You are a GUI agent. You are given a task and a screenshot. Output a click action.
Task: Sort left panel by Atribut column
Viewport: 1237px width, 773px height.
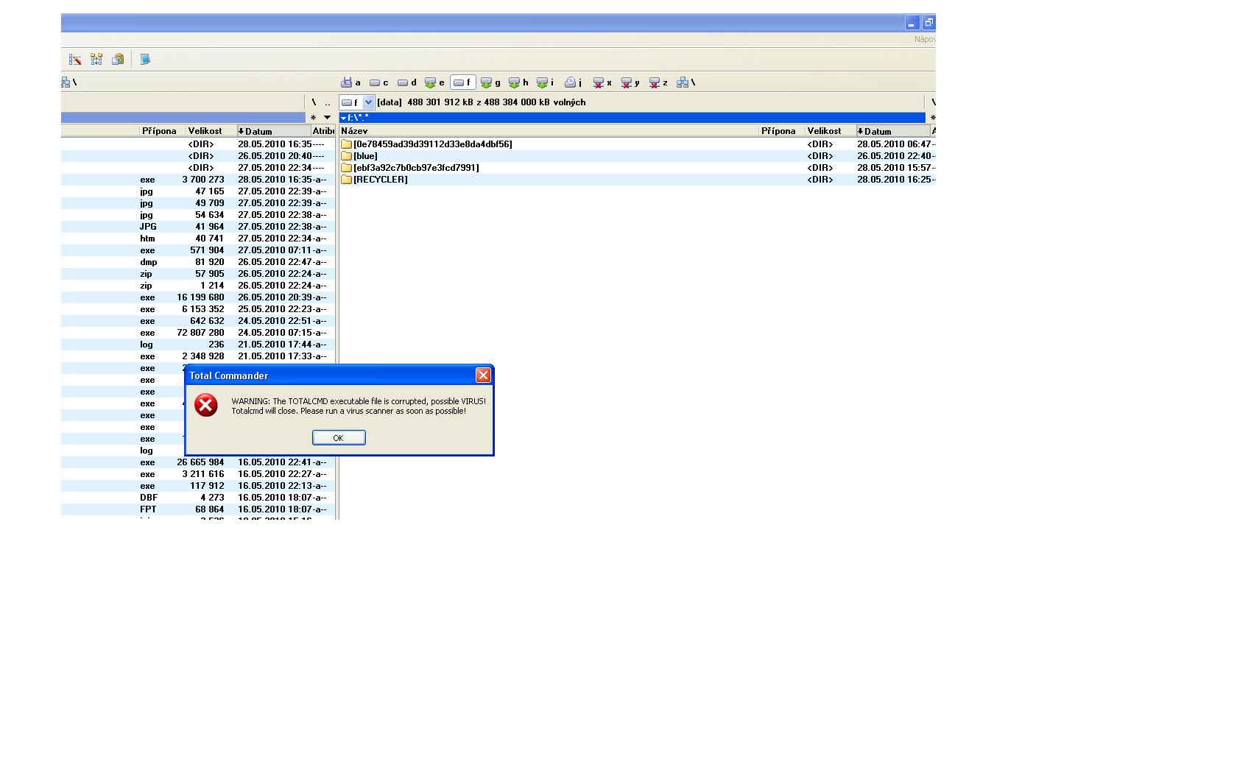[x=323, y=131]
